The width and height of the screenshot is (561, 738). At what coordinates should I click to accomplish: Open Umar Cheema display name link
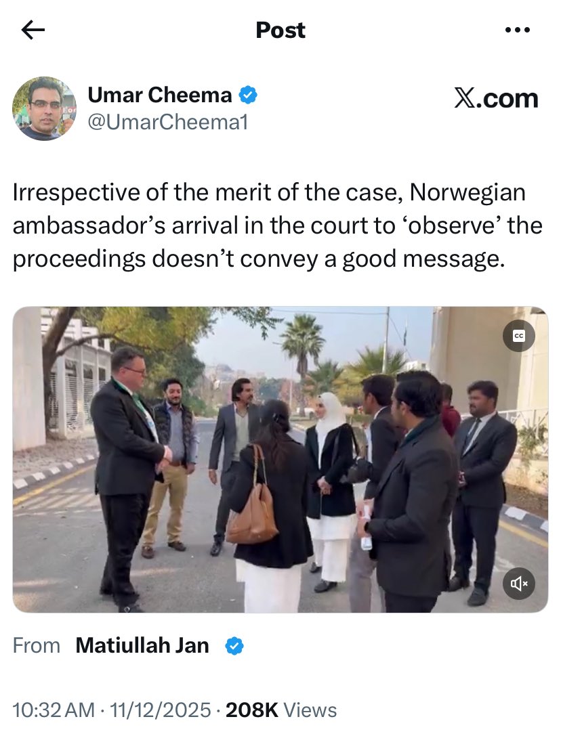click(160, 95)
